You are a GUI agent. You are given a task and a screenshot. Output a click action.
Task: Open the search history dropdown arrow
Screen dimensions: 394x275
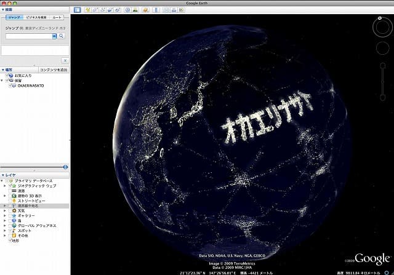(54, 36)
